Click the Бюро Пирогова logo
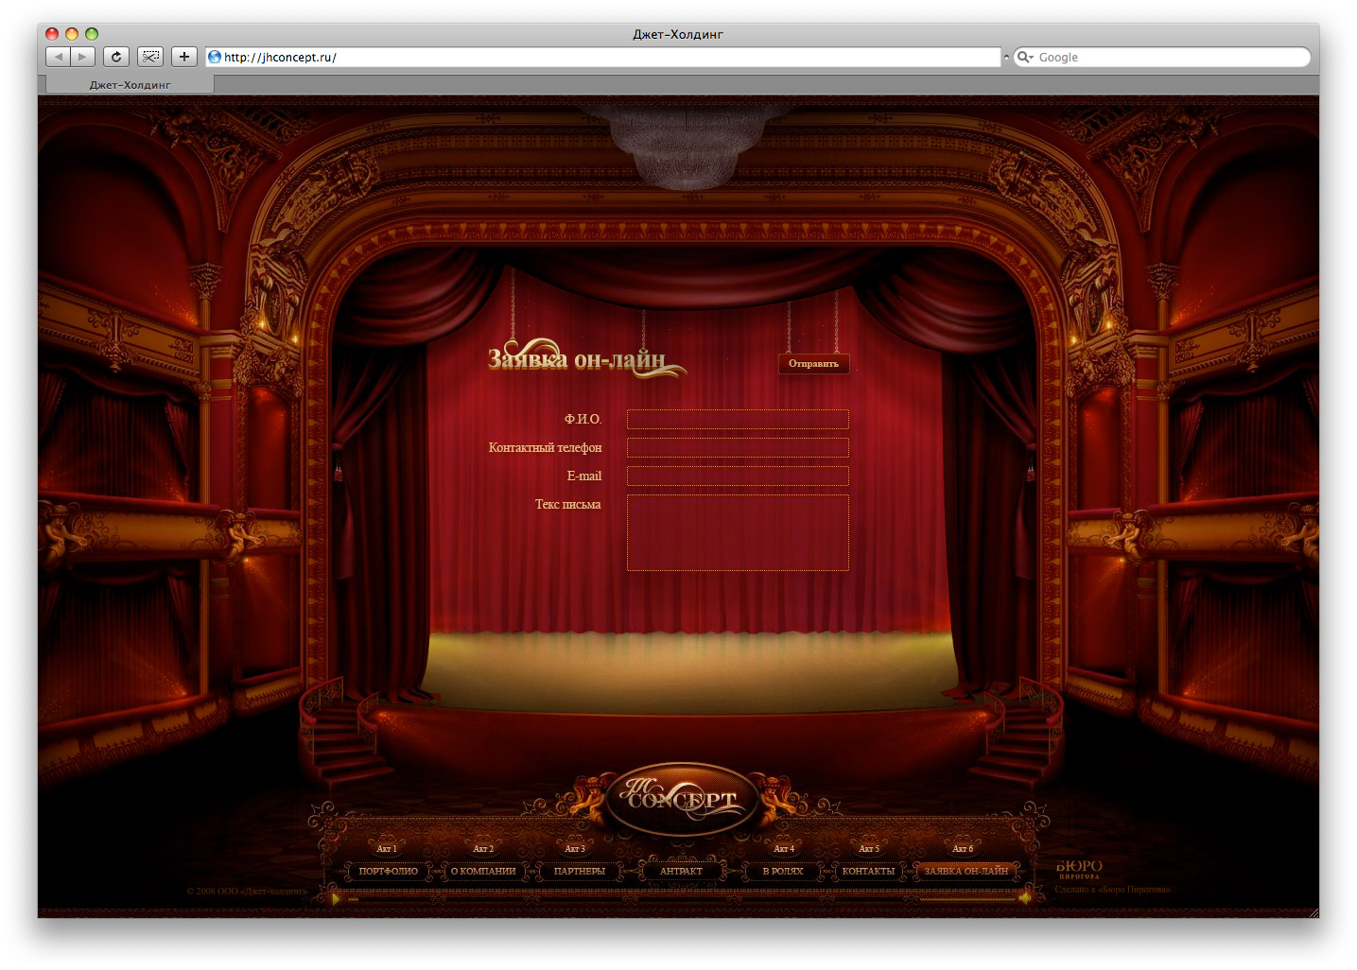Viewport: 1357px width, 970px height. pyautogui.click(x=1079, y=869)
